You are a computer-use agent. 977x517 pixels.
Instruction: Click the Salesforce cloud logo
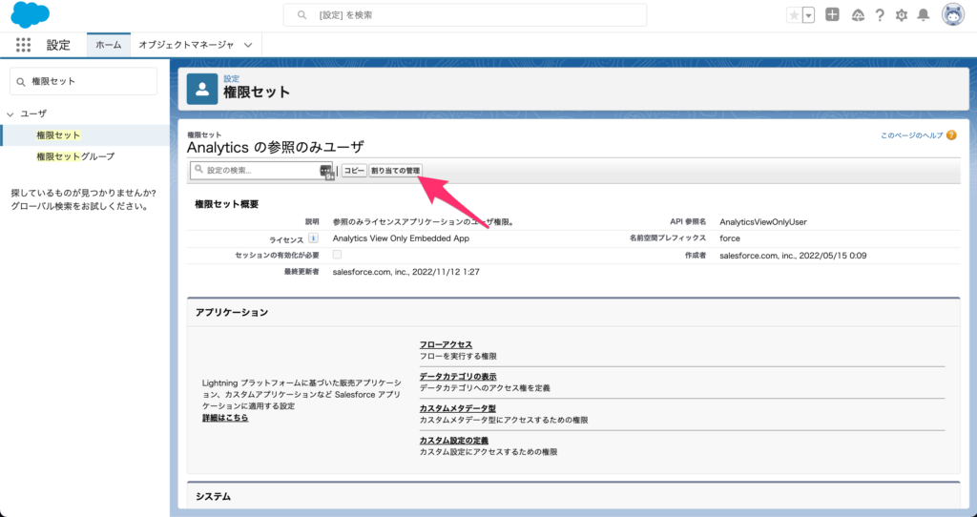(31, 15)
